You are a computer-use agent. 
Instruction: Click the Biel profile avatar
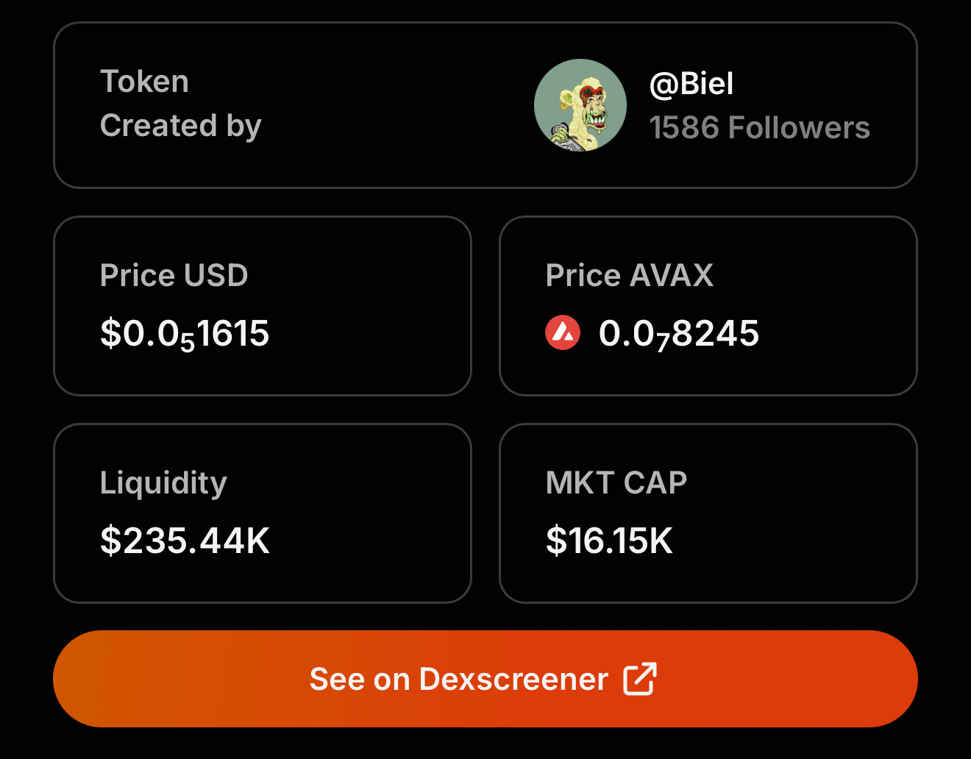click(x=580, y=105)
